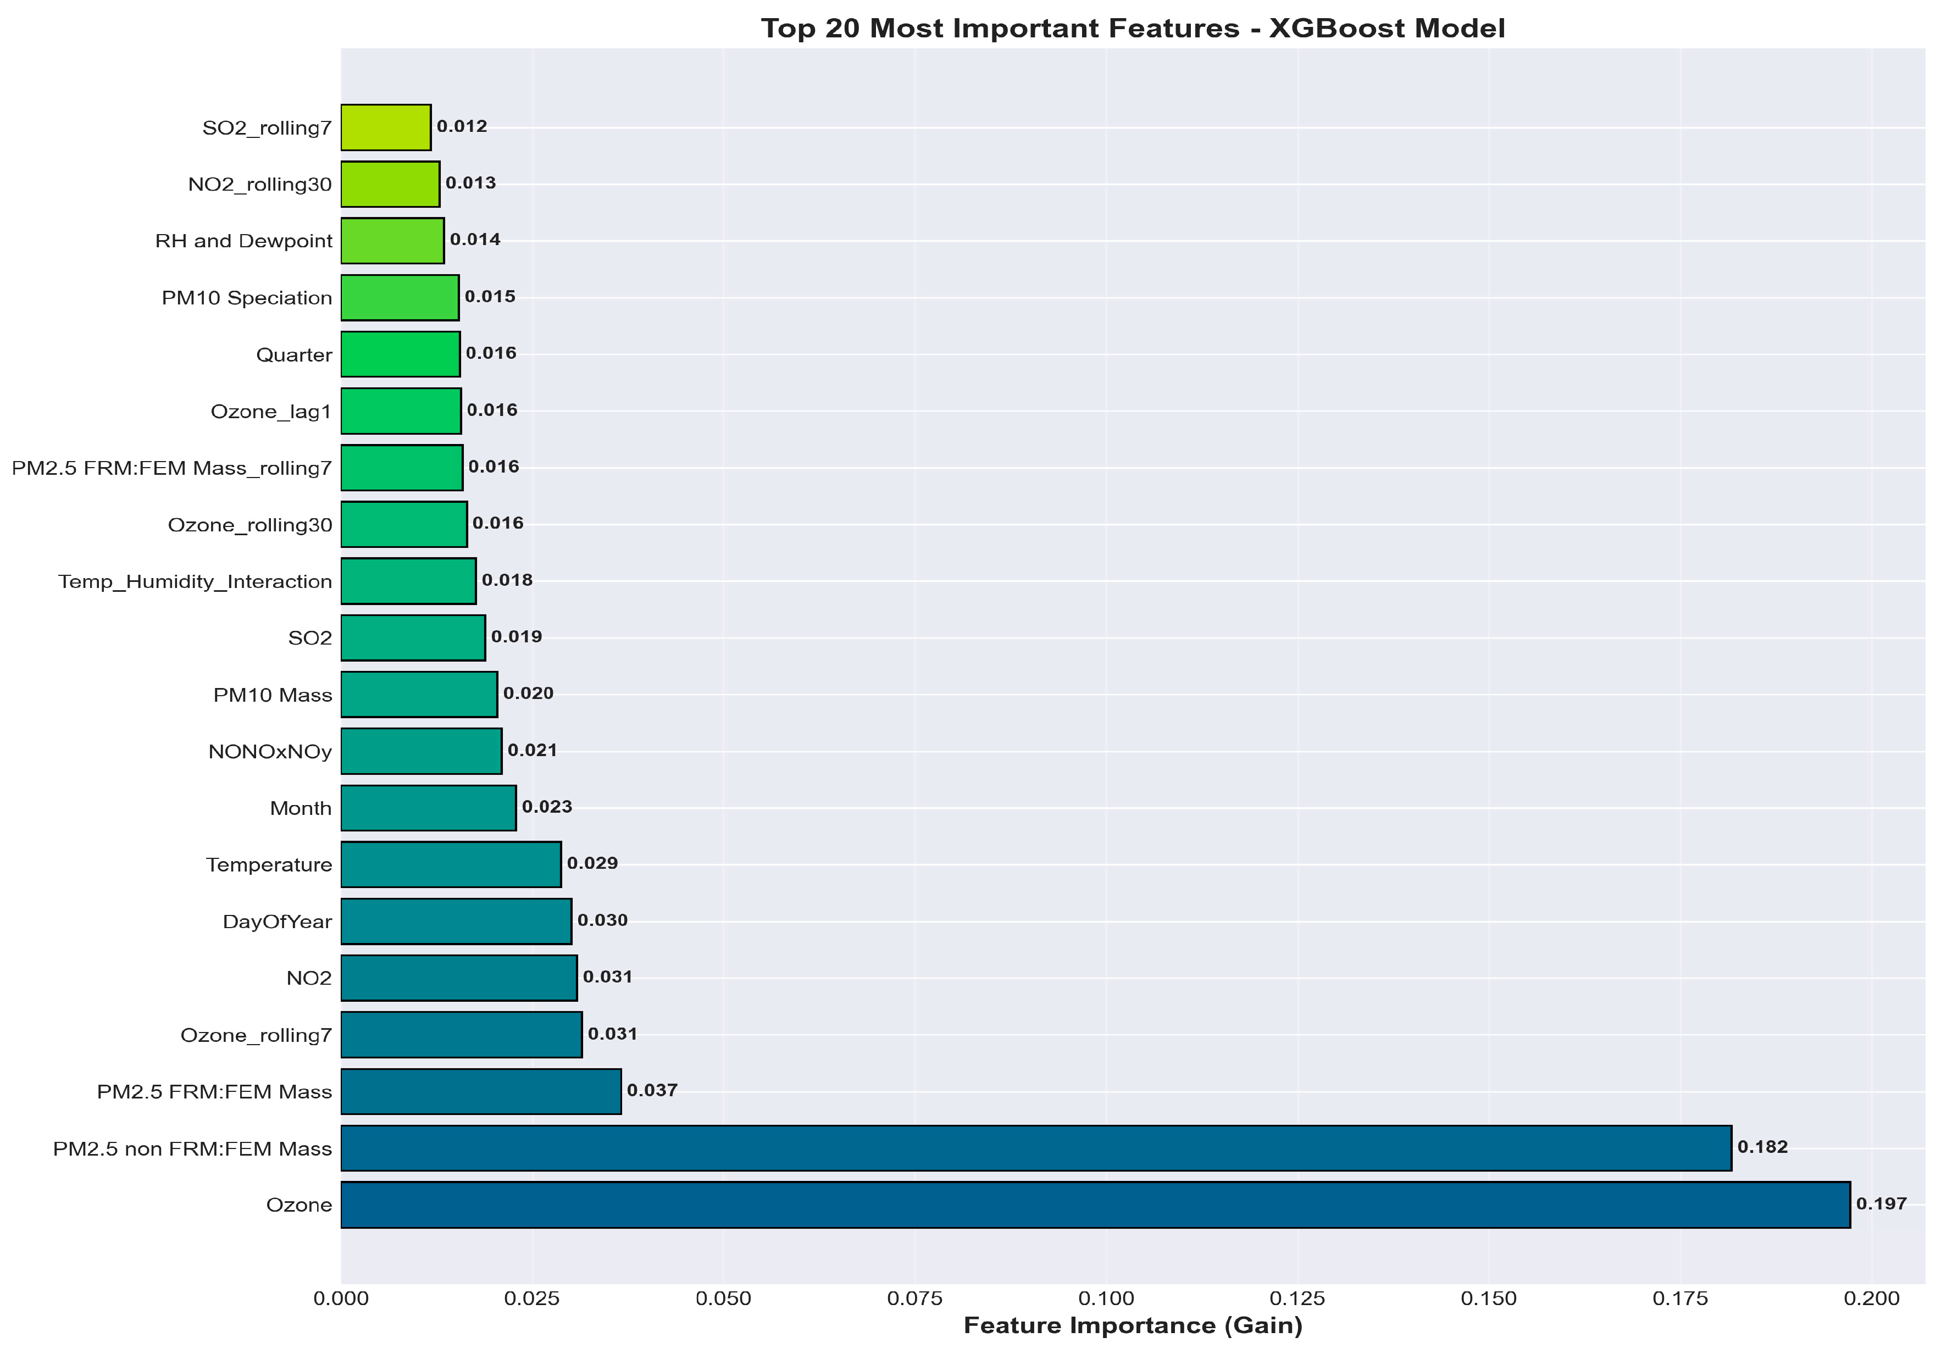Click the chart title text
The height and width of the screenshot is (1354, 1941).
(1132, 29)
